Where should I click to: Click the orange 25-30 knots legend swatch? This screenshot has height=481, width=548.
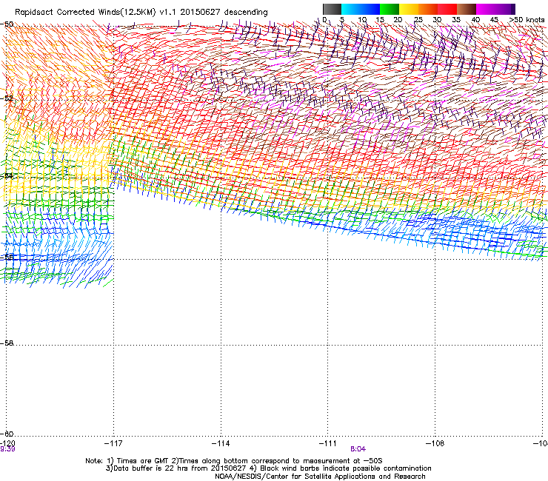tap(428, 9)
